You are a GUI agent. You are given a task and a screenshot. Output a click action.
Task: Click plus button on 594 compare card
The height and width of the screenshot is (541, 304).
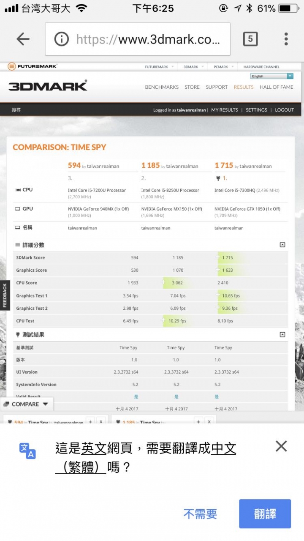click(x=90, y=421)
